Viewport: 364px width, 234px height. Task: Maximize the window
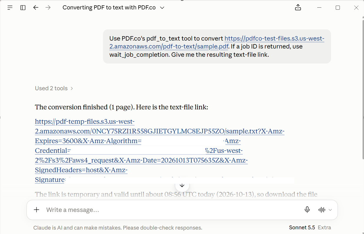click(x=338, y=8)
